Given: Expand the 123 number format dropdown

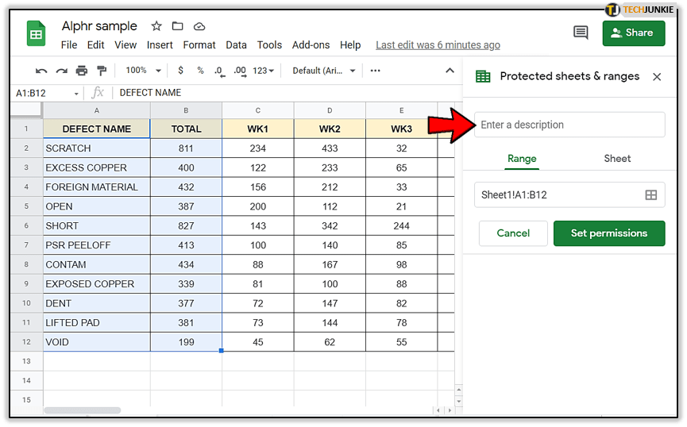Looking at the screenshot, I should 263,71.
